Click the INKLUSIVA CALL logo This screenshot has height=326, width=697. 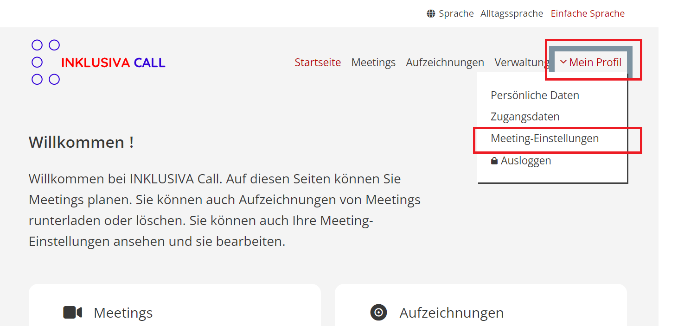tap(98, 63)
